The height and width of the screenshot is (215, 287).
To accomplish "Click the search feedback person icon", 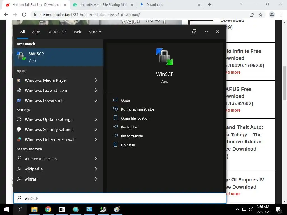I will [194, 32].
